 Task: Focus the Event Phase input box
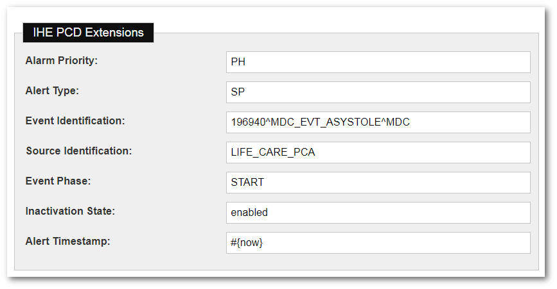coord(378,183)
